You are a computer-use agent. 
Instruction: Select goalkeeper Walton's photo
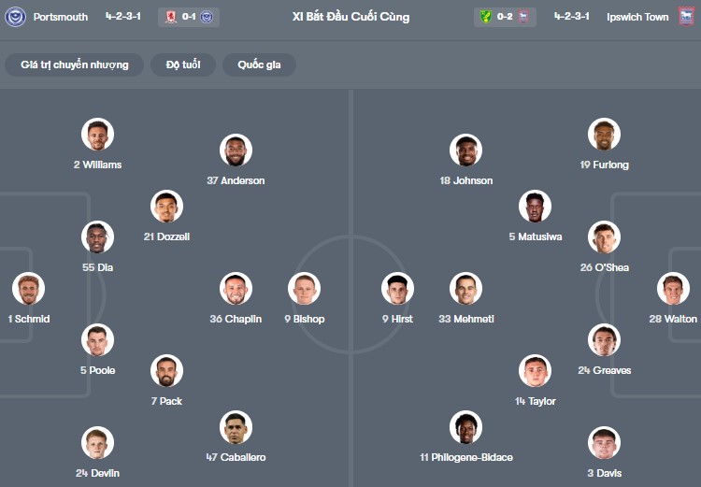(x=673, y=289)
